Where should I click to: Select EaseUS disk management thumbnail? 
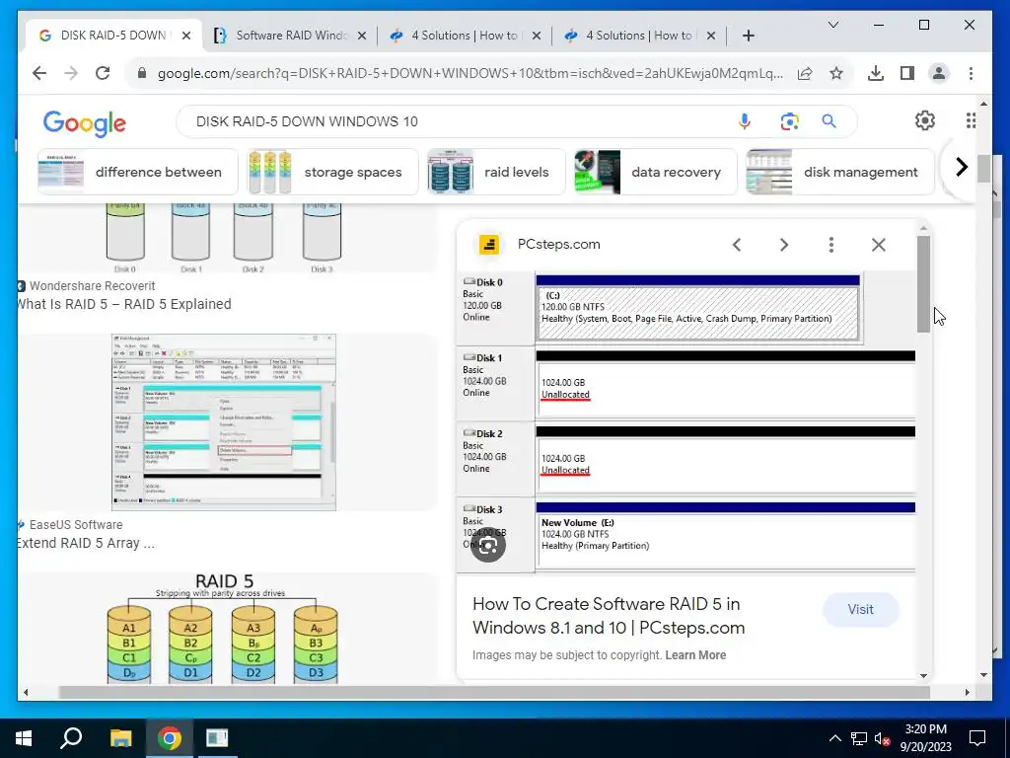pyautogui.click(x=224, y=422)
